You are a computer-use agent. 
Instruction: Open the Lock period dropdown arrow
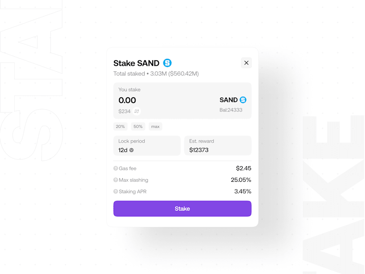point(131,150)
